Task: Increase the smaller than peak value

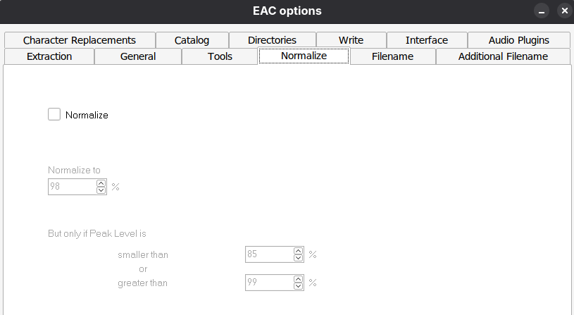Action: tap(298, 250)
